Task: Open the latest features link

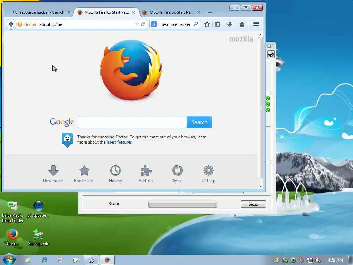Action: click(119, 142)
